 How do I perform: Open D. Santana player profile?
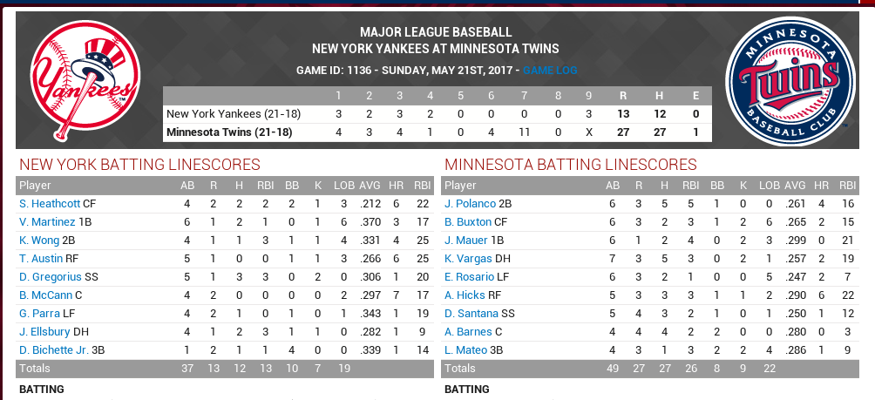[x=471, y=313]
